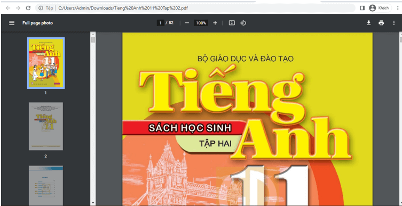Open browser side panel icon

[x=362, y=8]
